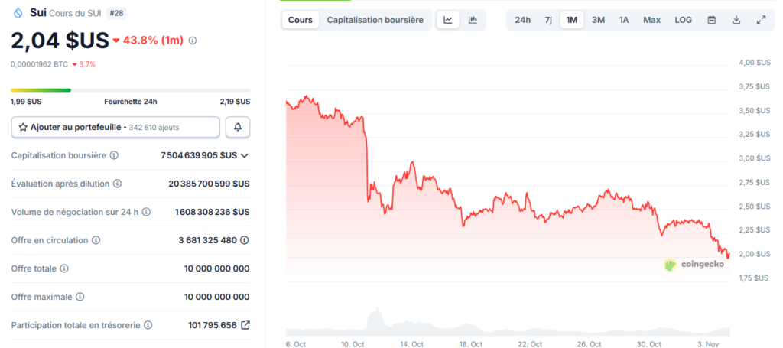
Task: Open treasury holdings external link icon
Action: (245, 325)
